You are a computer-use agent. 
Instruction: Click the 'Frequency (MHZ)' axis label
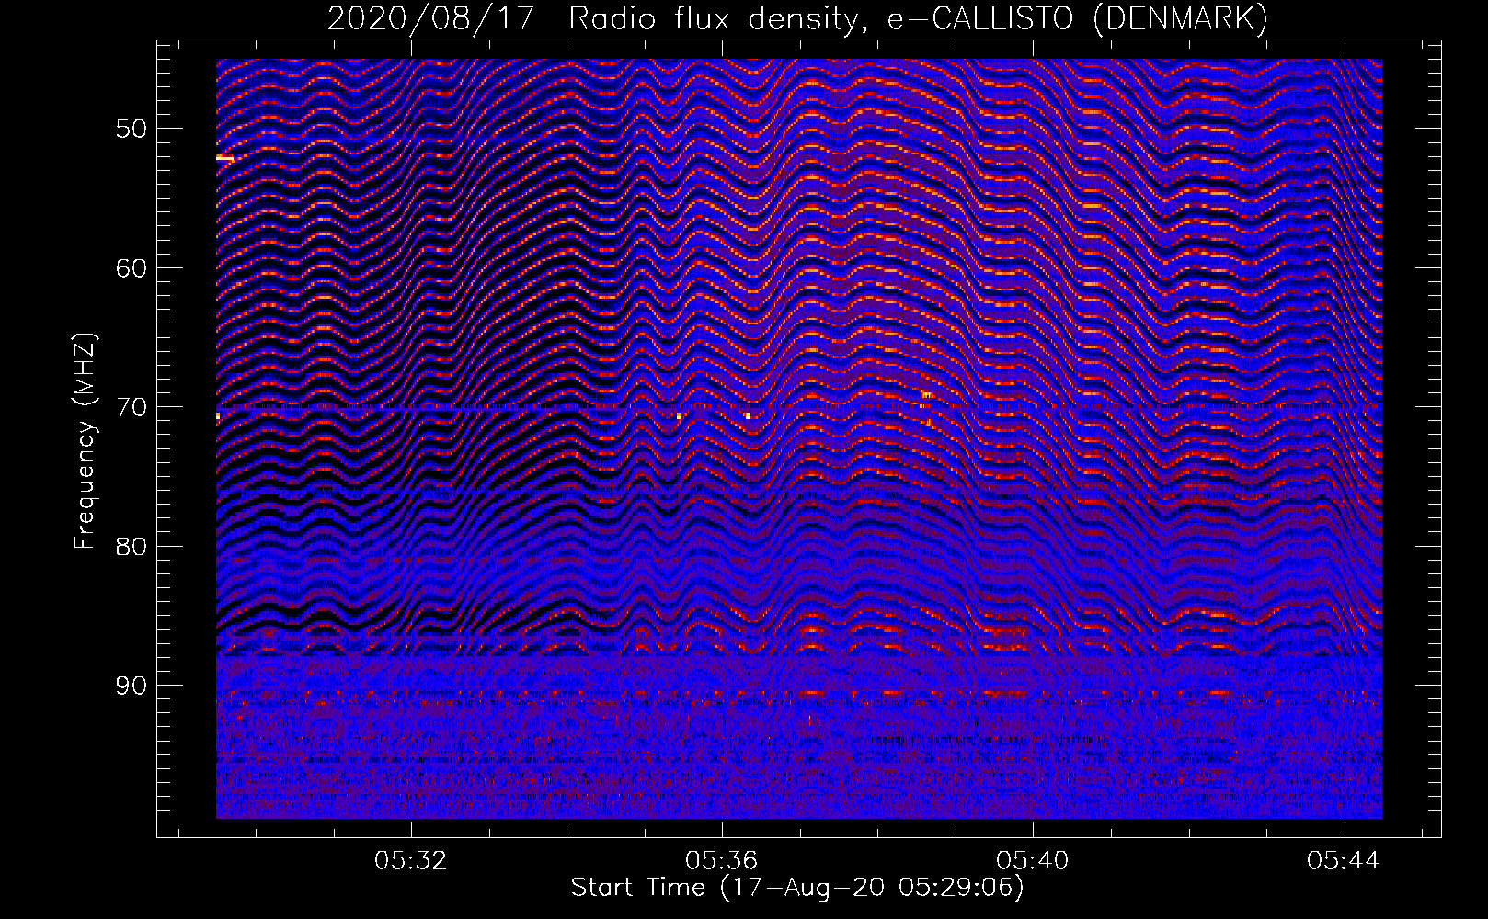tap(86, 442)
